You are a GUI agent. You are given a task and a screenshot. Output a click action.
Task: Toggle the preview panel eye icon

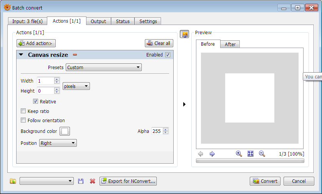click(184, 34)
